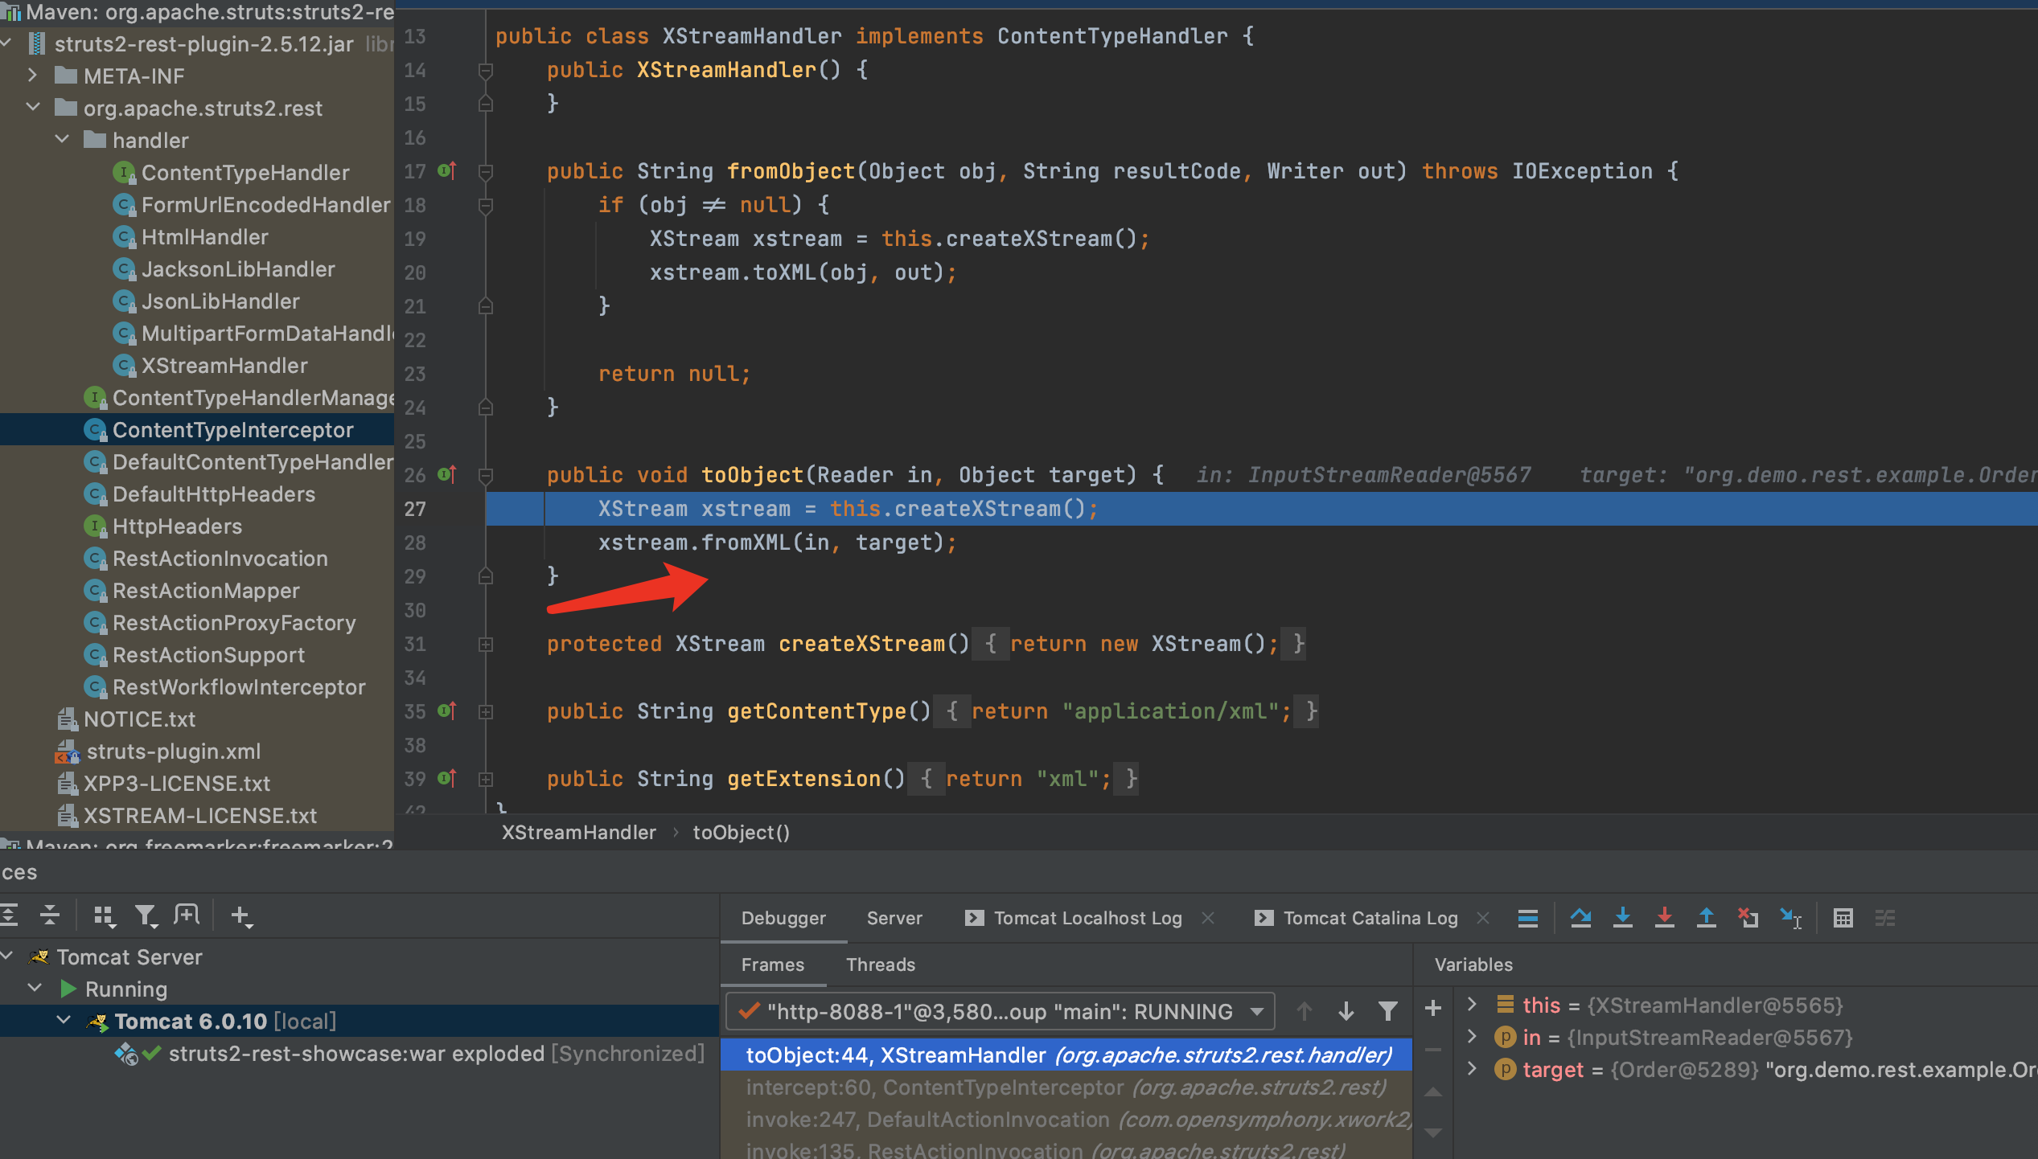
Task: Click the red Force Step Into icon
Action: coord(1665,917)
